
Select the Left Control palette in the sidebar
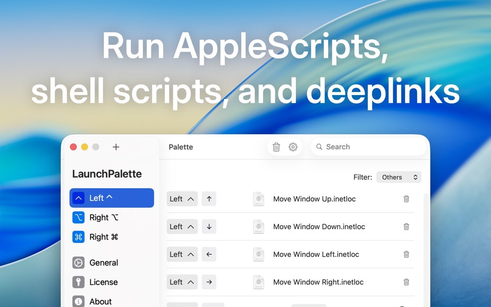point(112,198)
